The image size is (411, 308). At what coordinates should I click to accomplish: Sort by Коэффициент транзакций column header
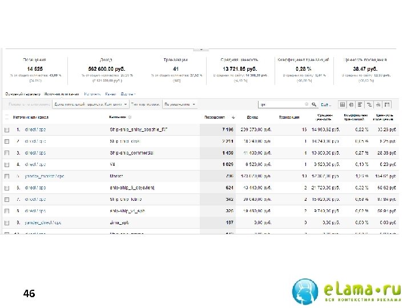click(x=356, y=117)
